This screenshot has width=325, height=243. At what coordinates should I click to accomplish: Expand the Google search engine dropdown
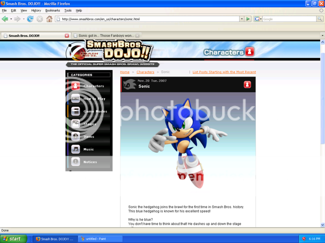[x=258, y=19]
